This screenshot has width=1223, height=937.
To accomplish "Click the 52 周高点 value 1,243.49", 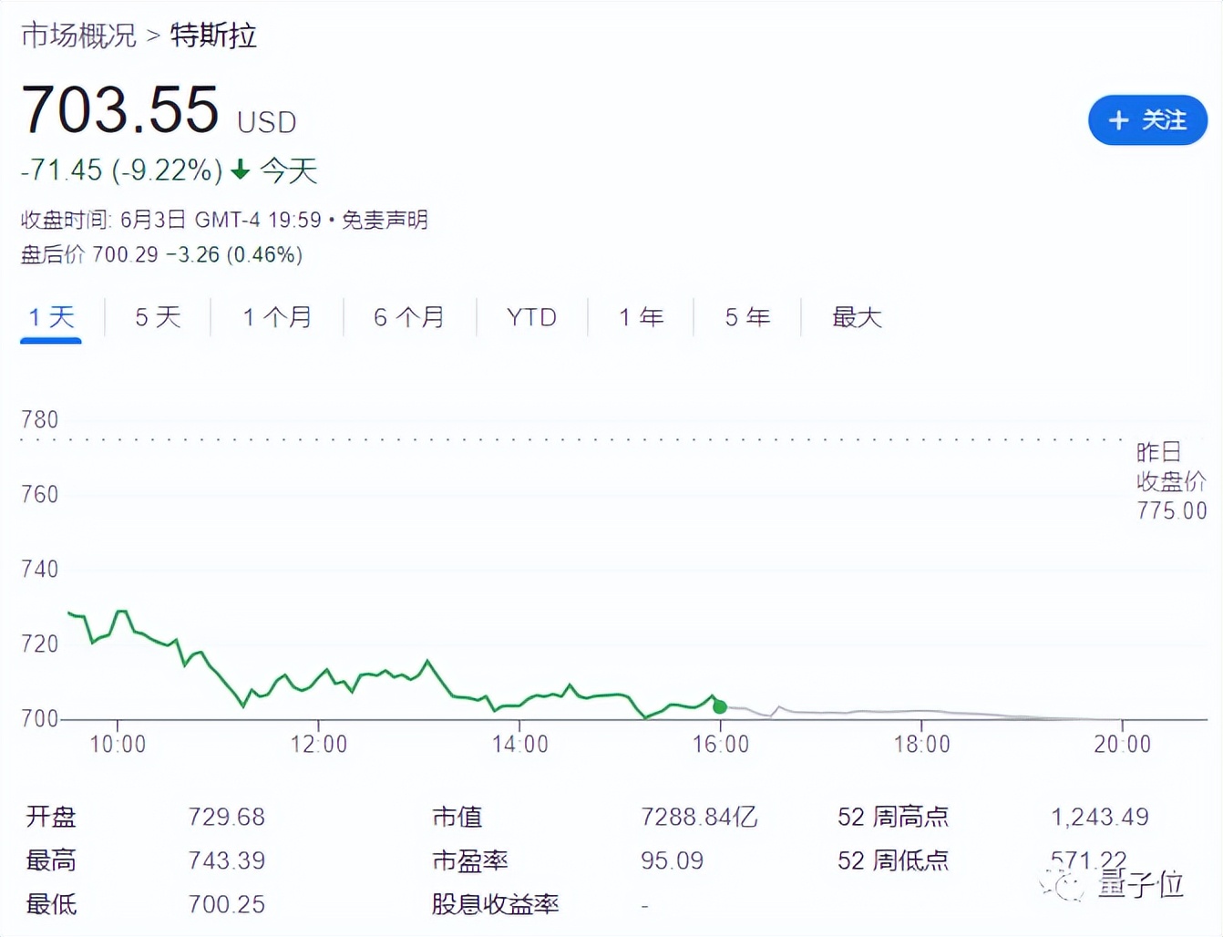I will coord(1100,817).
